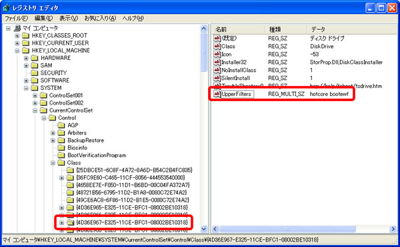
Task: Open the 表示(V) menu
Action: pyautogui.click(x=69, y=19)
